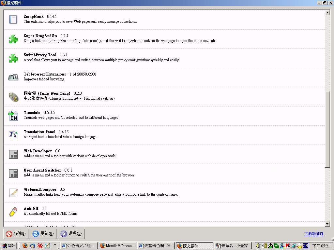Select the WebmailCompose pencil icon
Image resolution: width=334 pixels, height=250 pixels.
(13, 192)
